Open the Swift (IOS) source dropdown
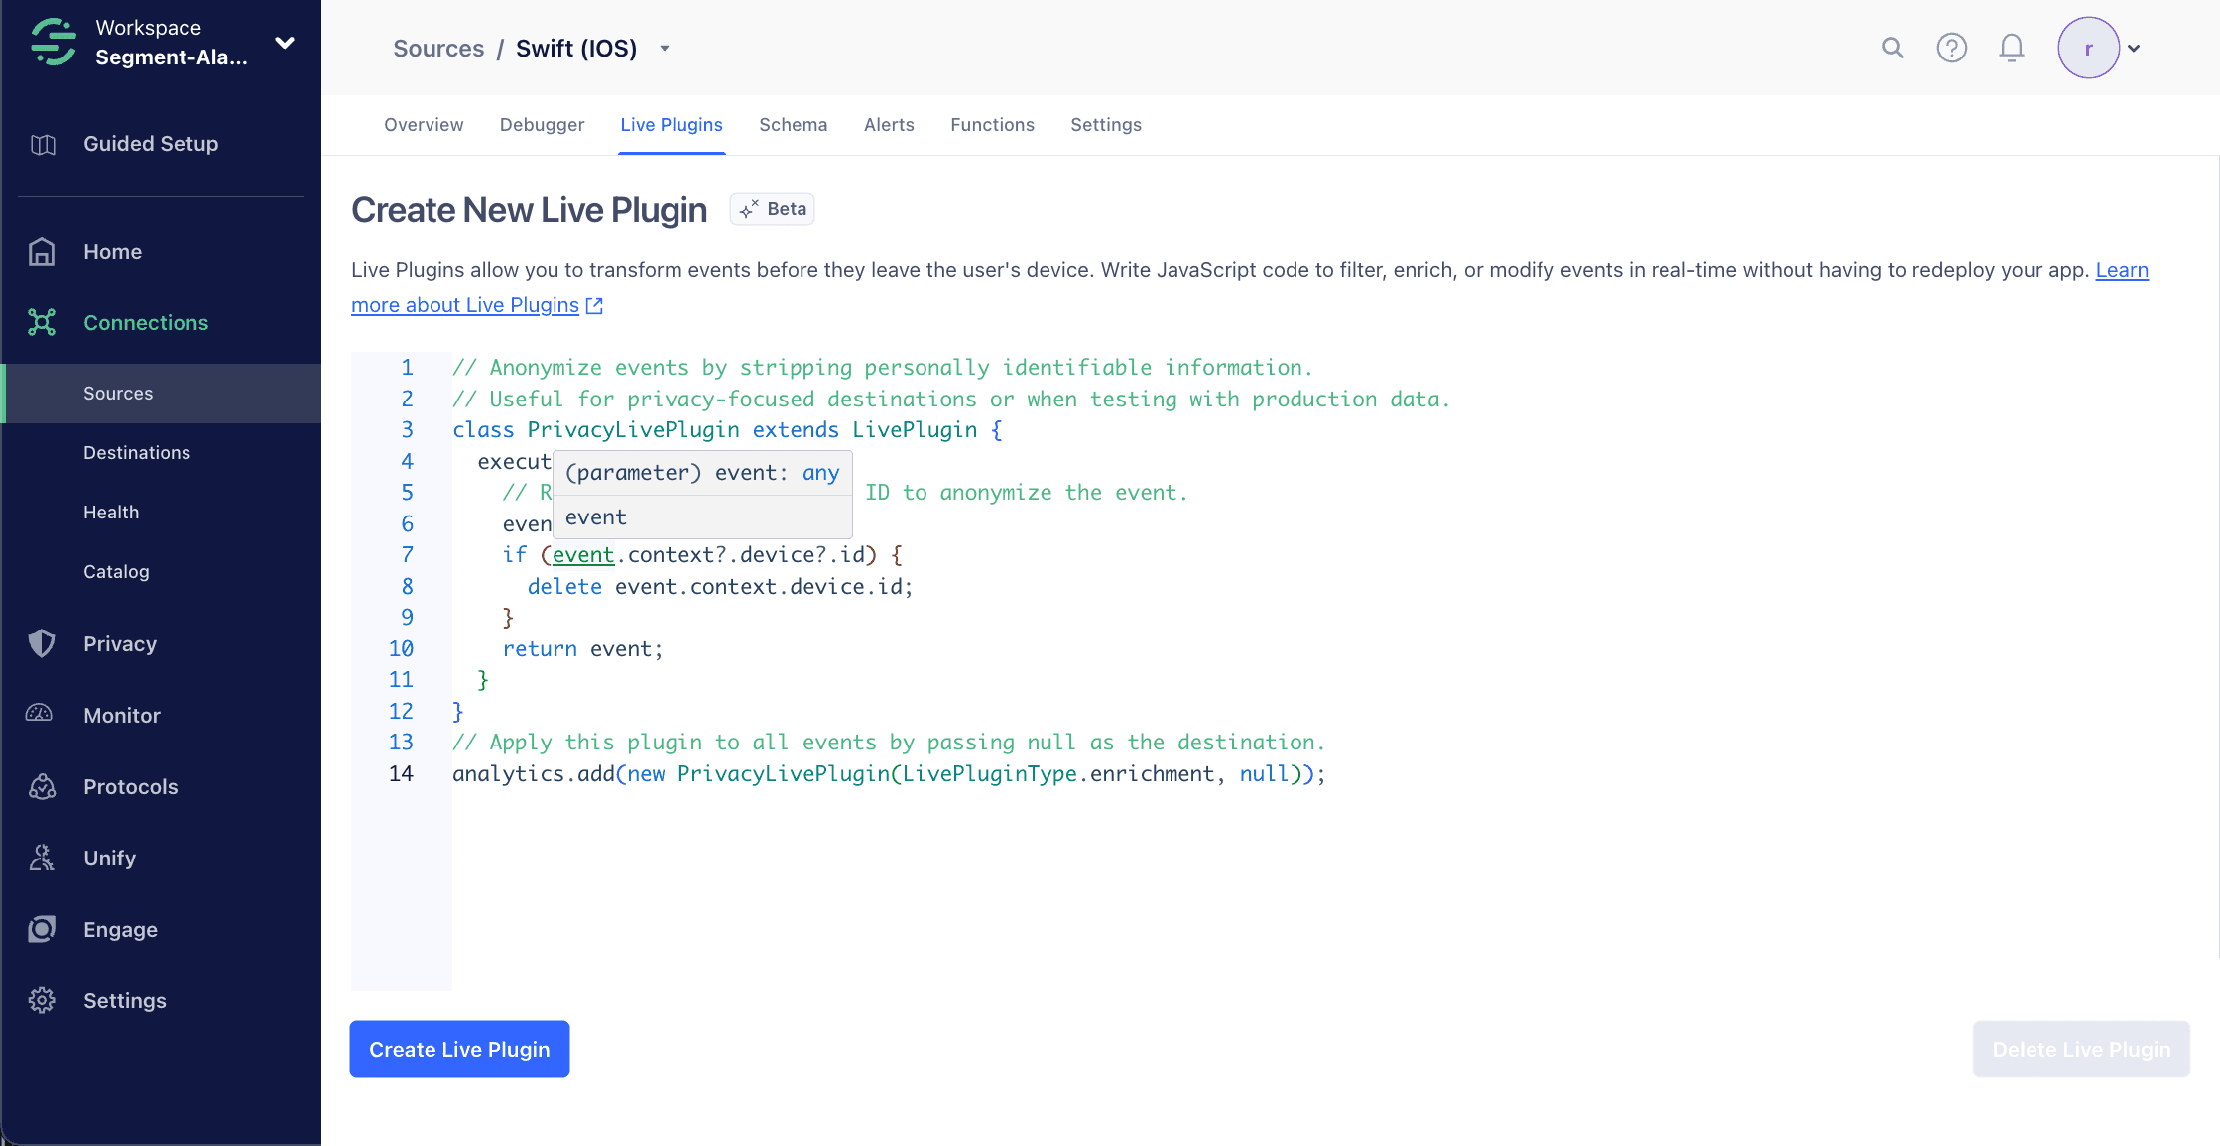 665,48
